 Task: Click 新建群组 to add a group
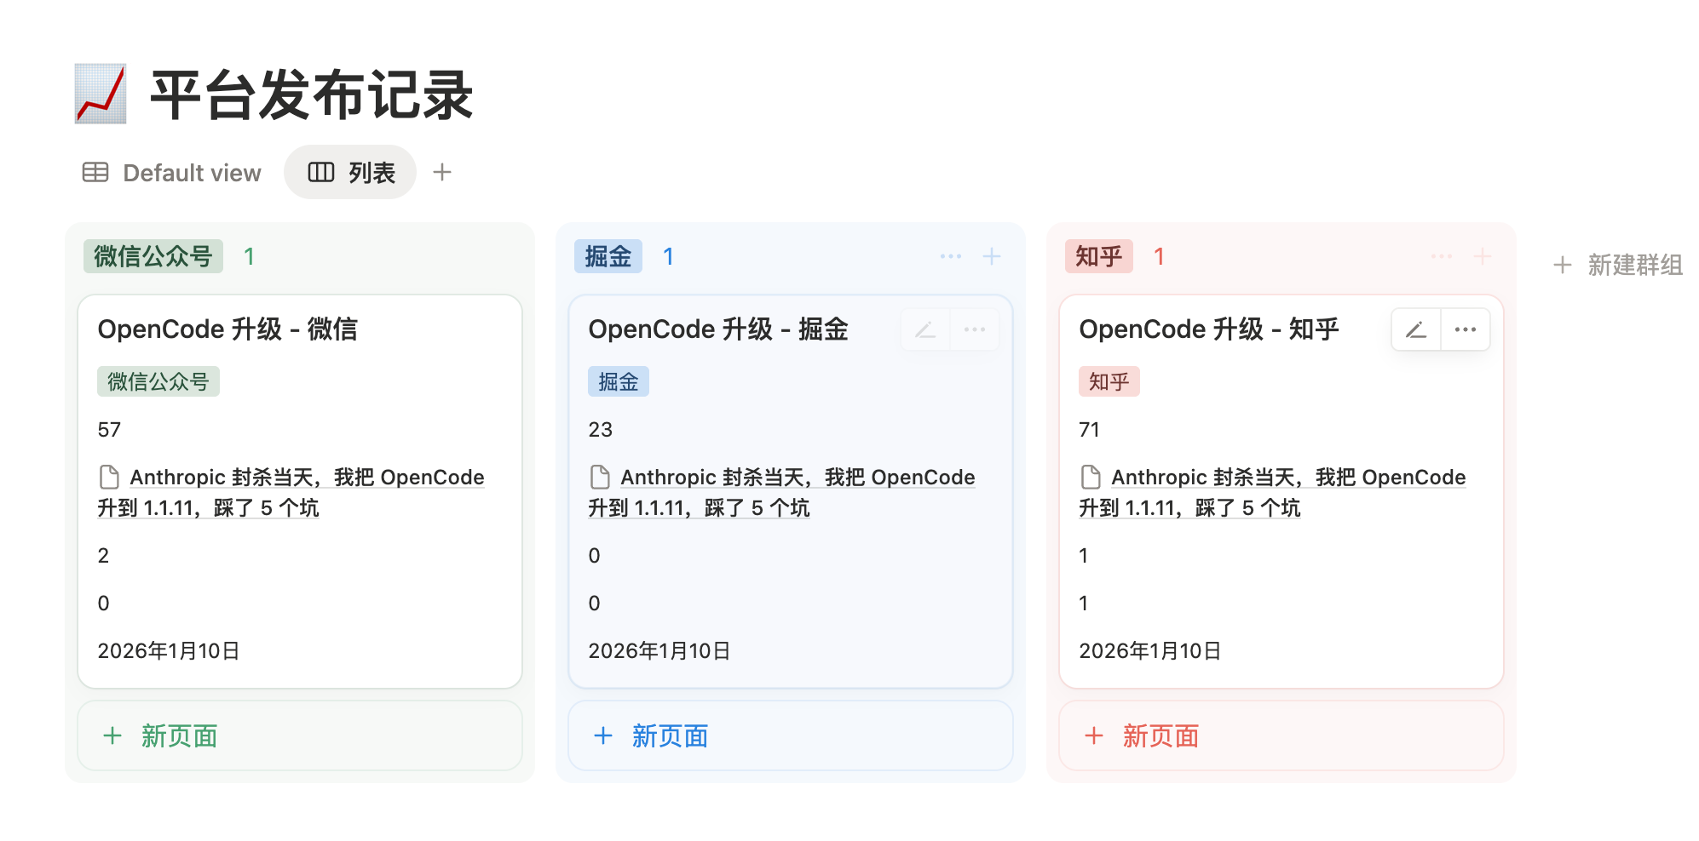point(1635,265)
